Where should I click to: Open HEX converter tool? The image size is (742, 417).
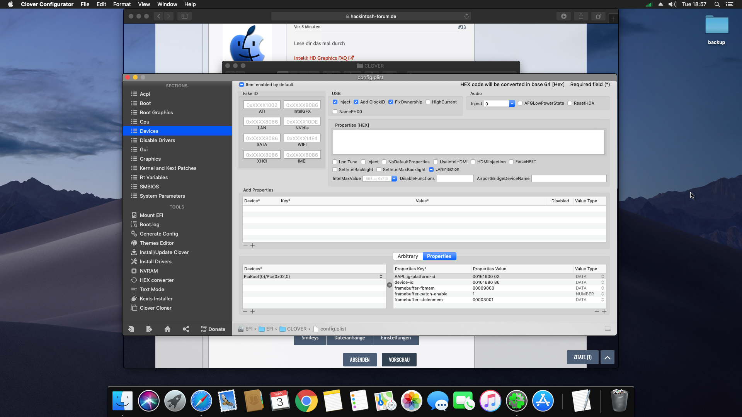coord(157,280)
